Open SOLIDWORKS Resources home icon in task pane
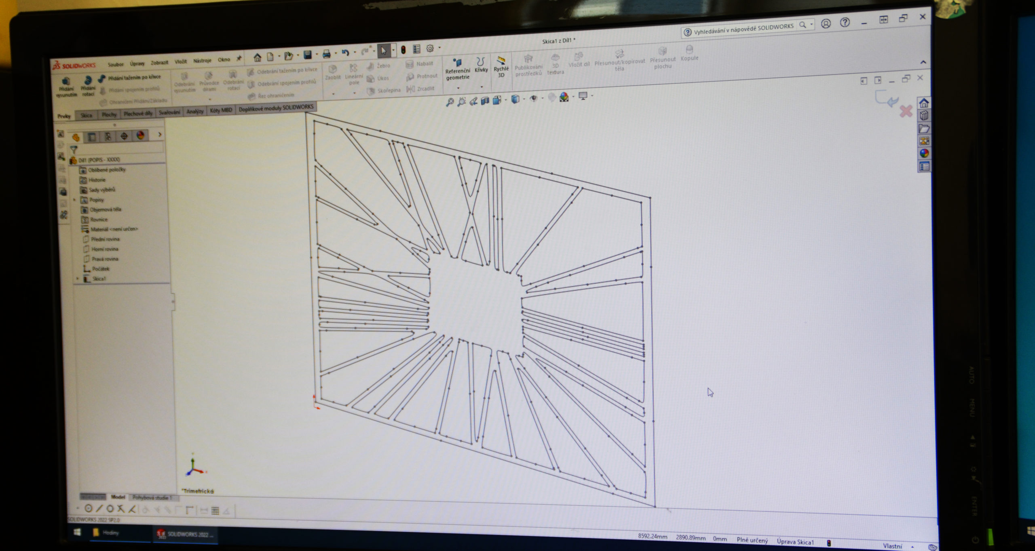The height and width of the screenshot is (551, 1035). click(x=924, y=103)
